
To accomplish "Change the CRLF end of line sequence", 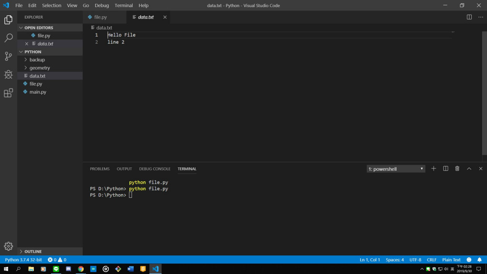I will (x=431, y=260).
